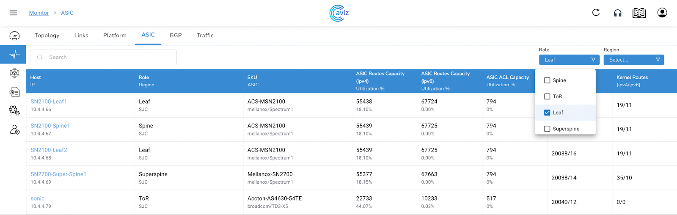This screenshot has width=677, height=215.
Task: Open the user settings sidebar icon
Action: [14, 130]
